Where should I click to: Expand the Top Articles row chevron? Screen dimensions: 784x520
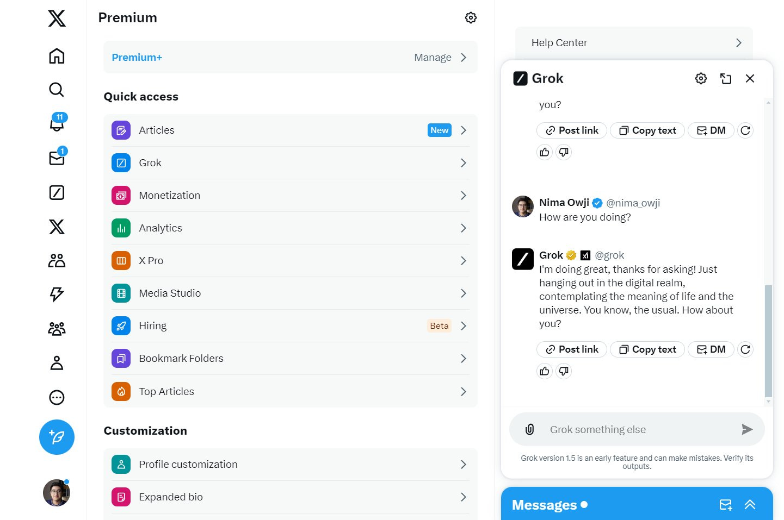[464, 392]
